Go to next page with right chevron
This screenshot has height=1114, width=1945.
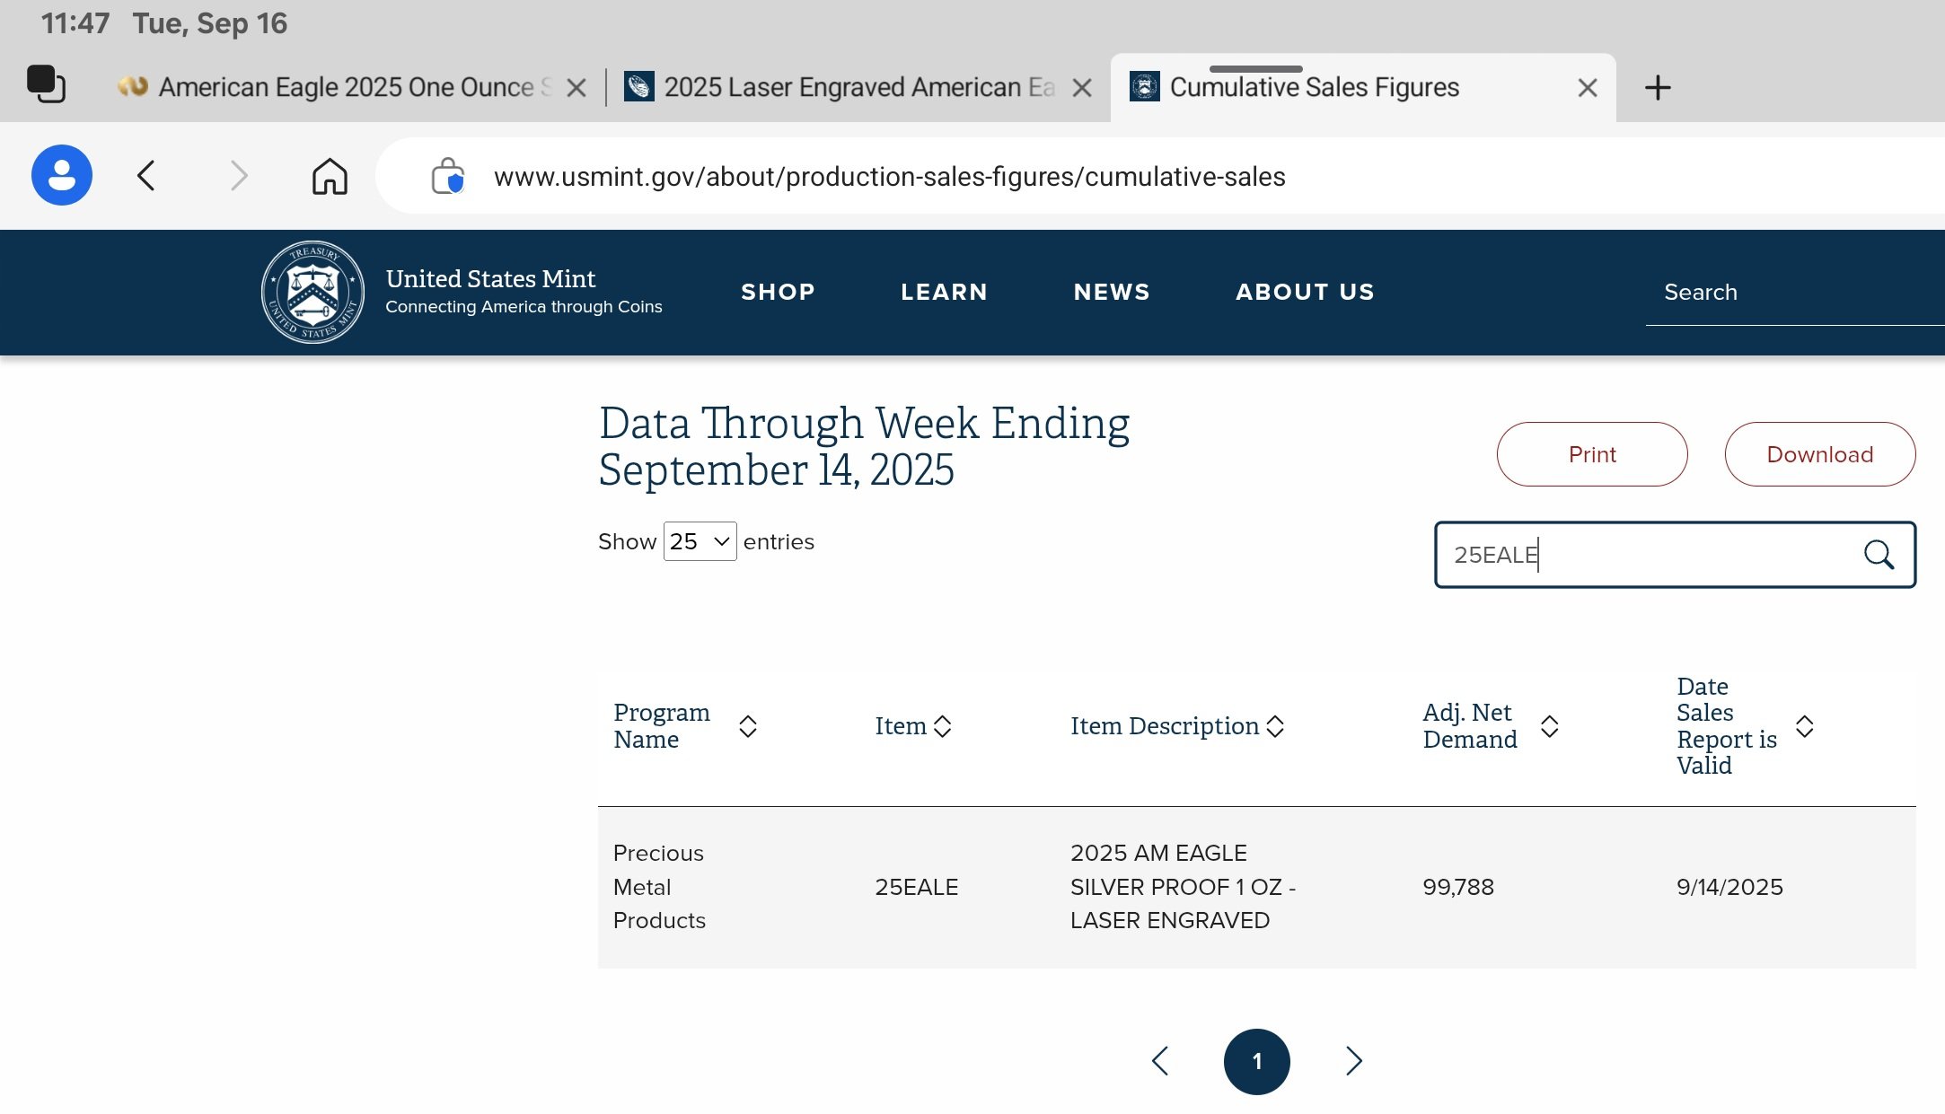point(1354,1061)
